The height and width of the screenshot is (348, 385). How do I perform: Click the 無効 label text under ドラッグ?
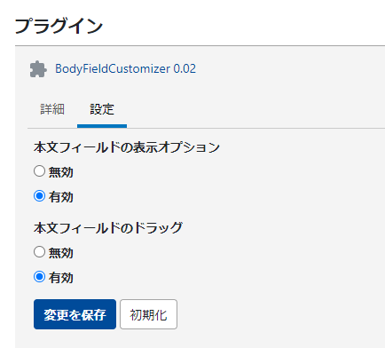pos(61,253)
